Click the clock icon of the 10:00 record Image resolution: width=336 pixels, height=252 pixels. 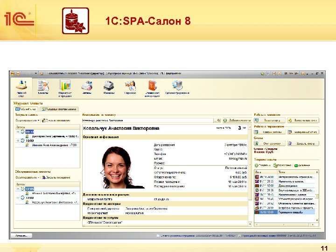click(x=22, y=140)
